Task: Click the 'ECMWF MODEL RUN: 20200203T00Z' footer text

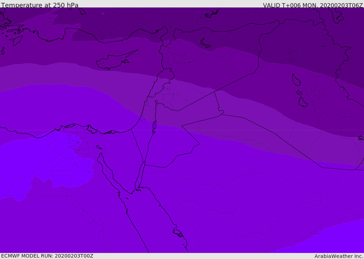Action: click(47, 256)
